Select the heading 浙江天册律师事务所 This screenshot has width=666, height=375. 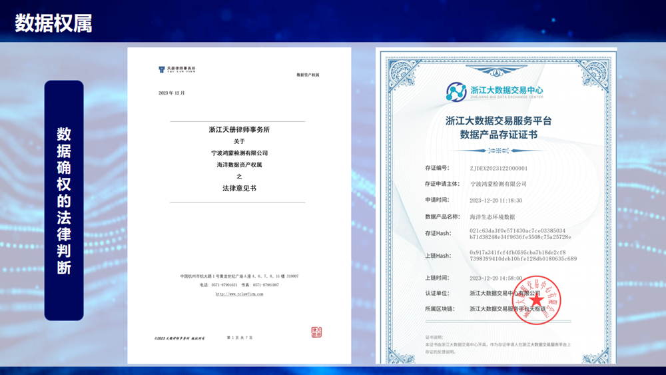[x=239, y=129]
